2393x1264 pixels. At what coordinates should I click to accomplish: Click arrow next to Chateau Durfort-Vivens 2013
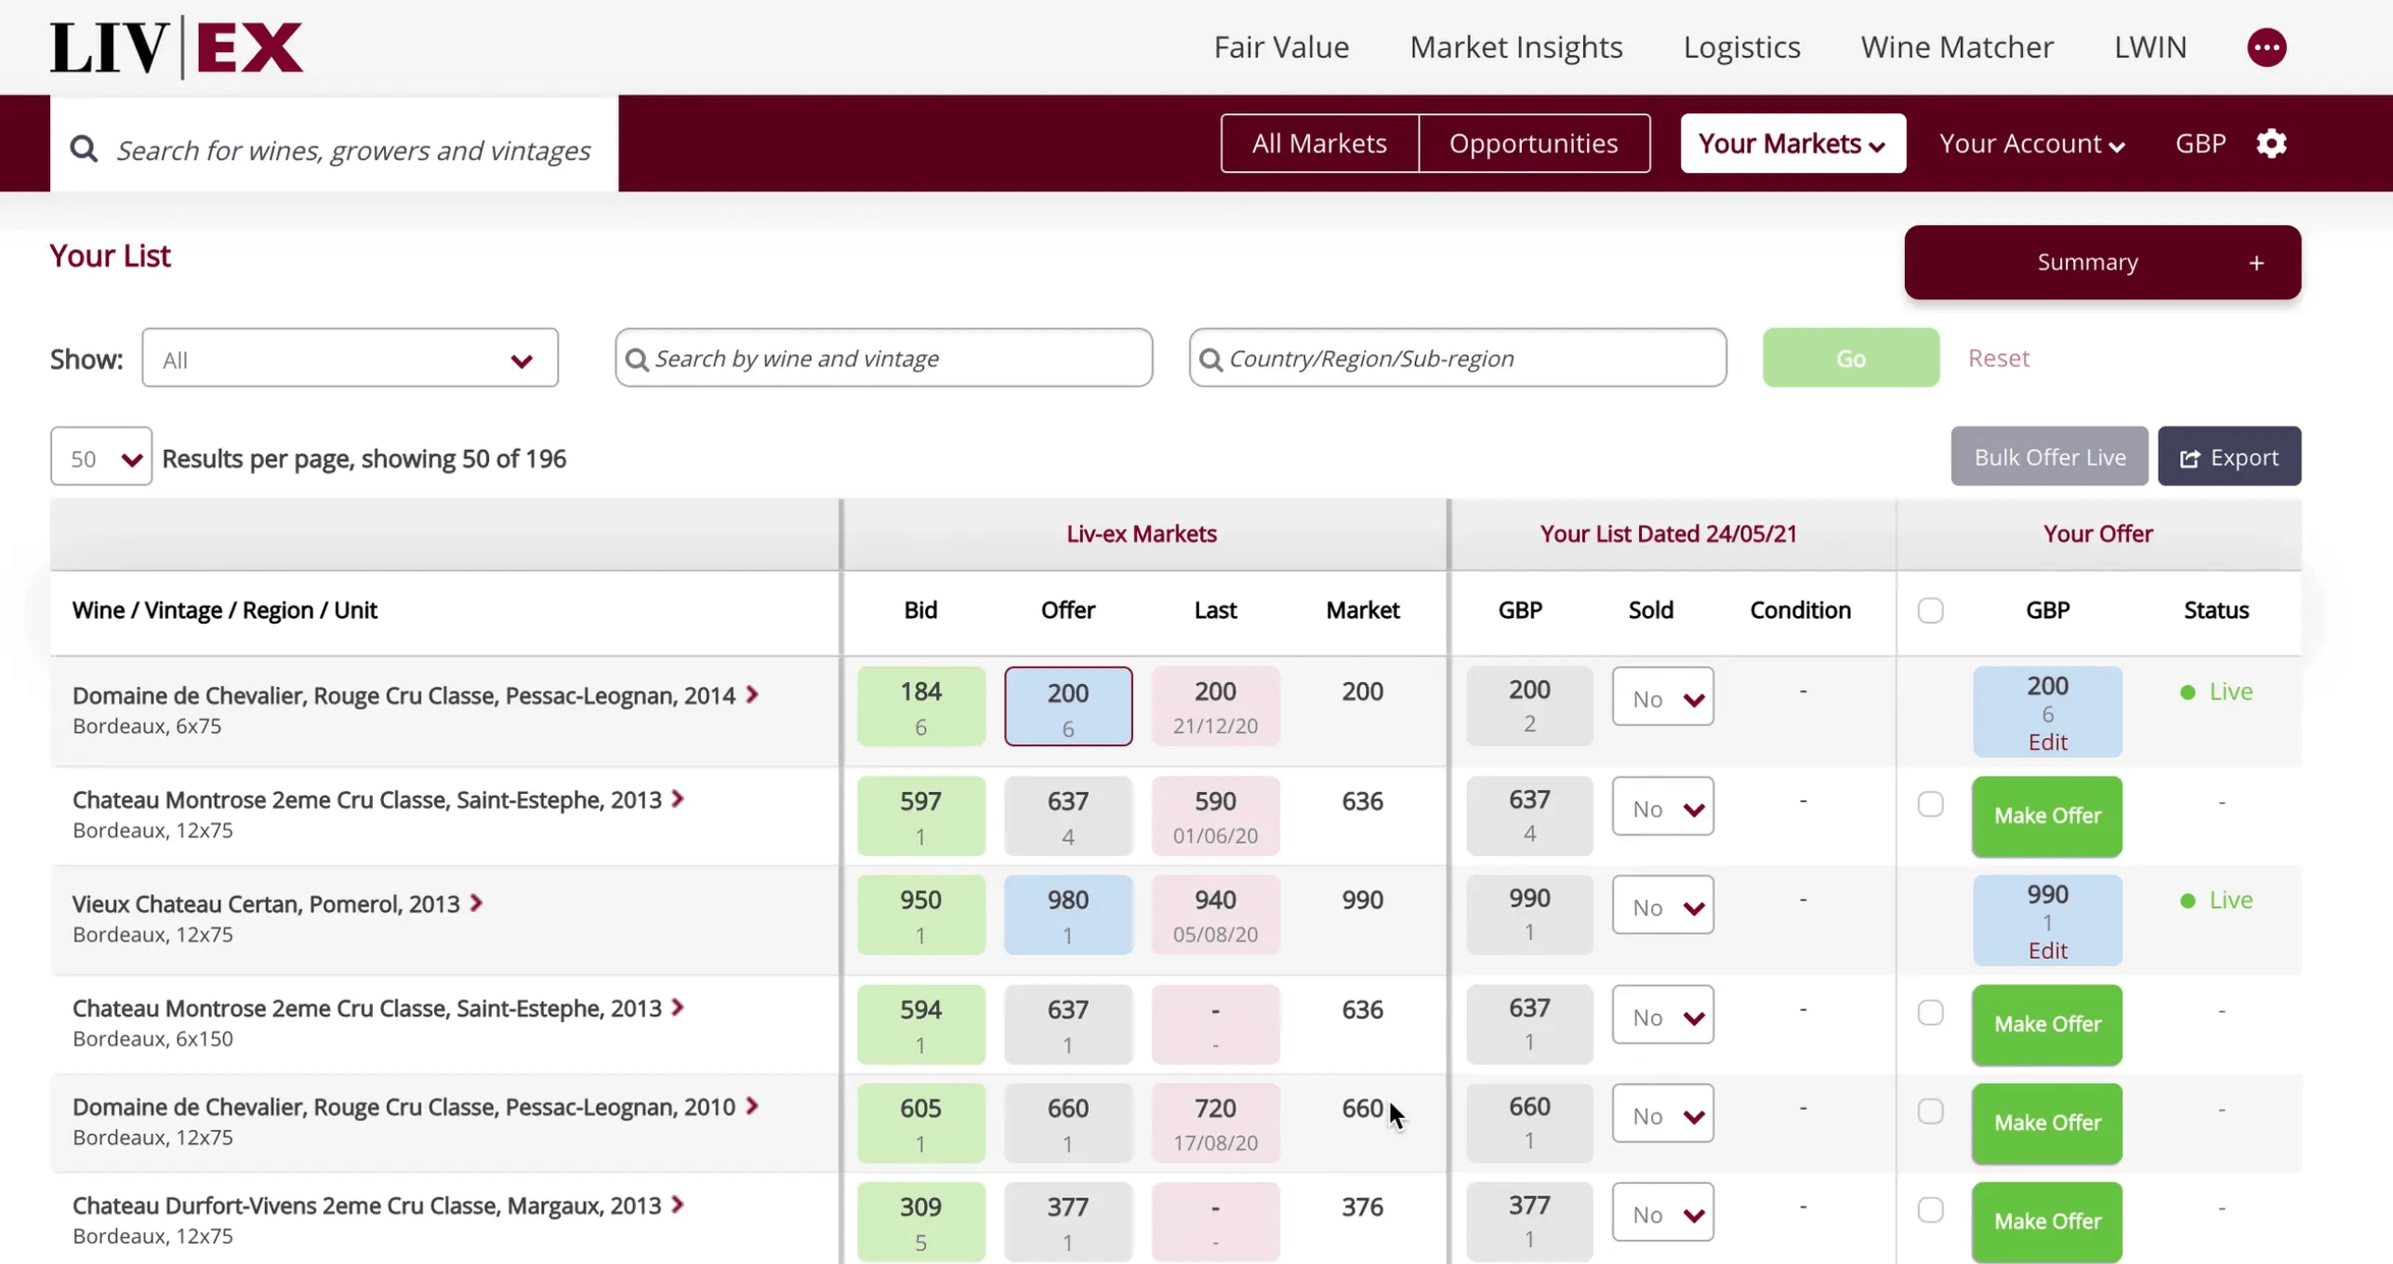click(x=678, y=1204)
